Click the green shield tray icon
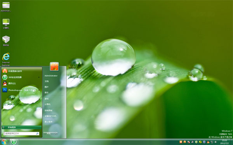The width and height of the screenshot is (233, 145). 196,142
